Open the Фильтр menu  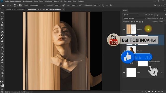(56, 1)
